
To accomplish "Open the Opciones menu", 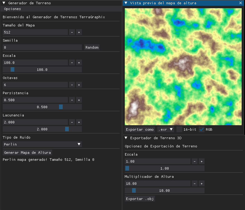I will [x=12, y=9].
